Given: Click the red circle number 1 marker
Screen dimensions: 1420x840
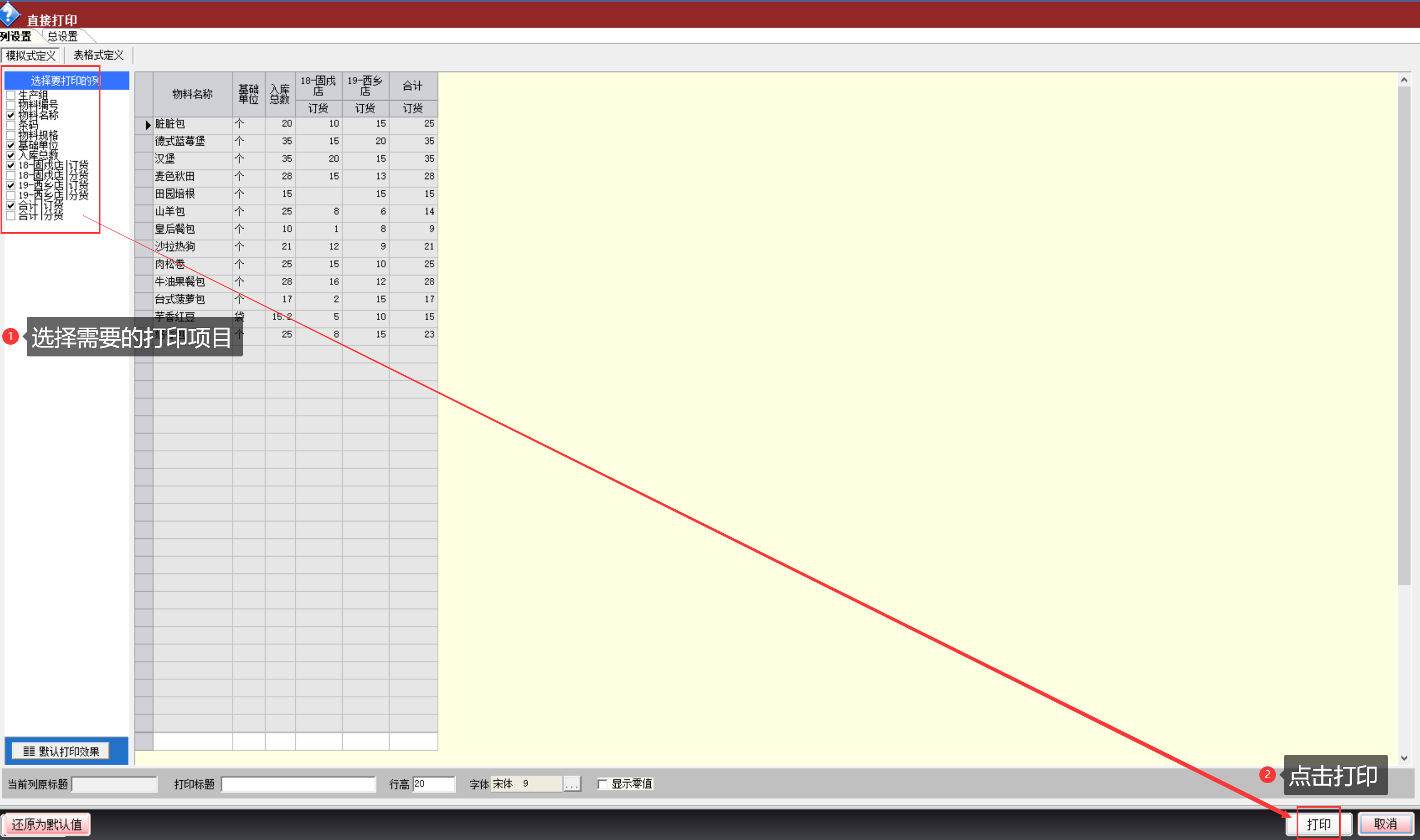Looking at the screenshot, I should 11,336.
